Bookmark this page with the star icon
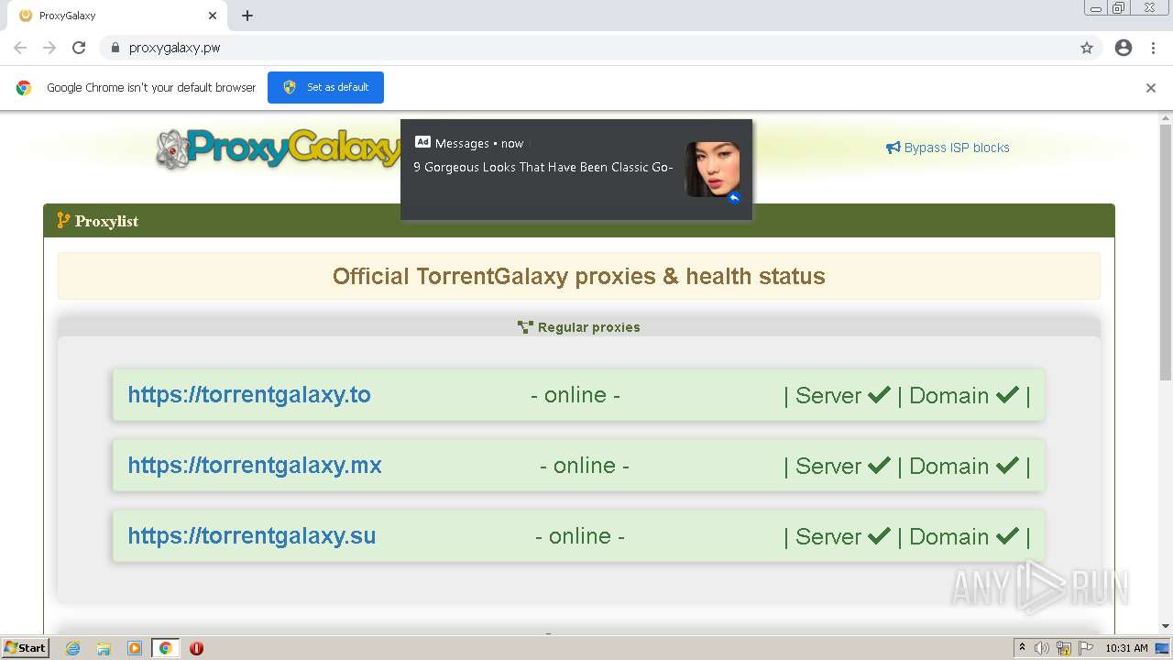 [x=1087, y=48]
